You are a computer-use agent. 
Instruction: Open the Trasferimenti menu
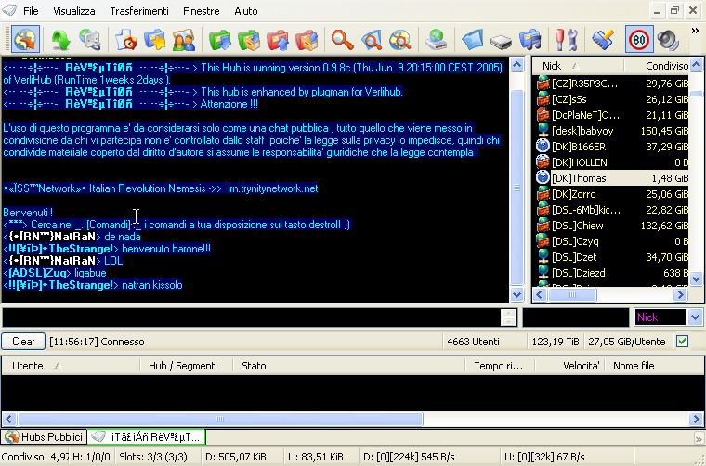[138, 11]
